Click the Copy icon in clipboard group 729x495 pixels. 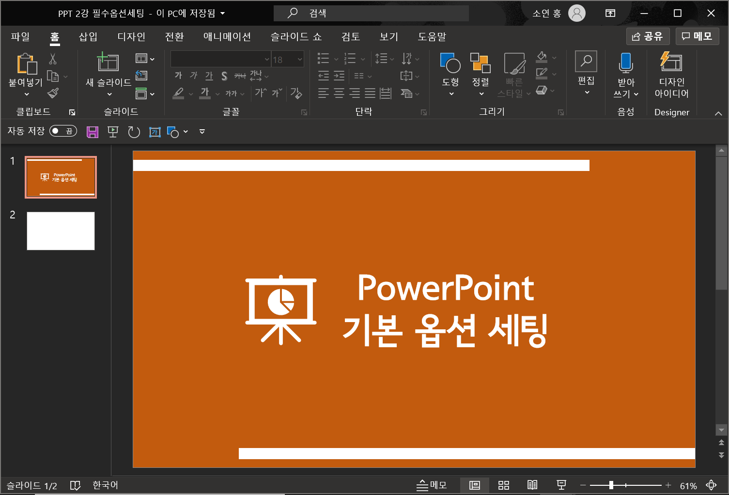(x=53, y=76)
